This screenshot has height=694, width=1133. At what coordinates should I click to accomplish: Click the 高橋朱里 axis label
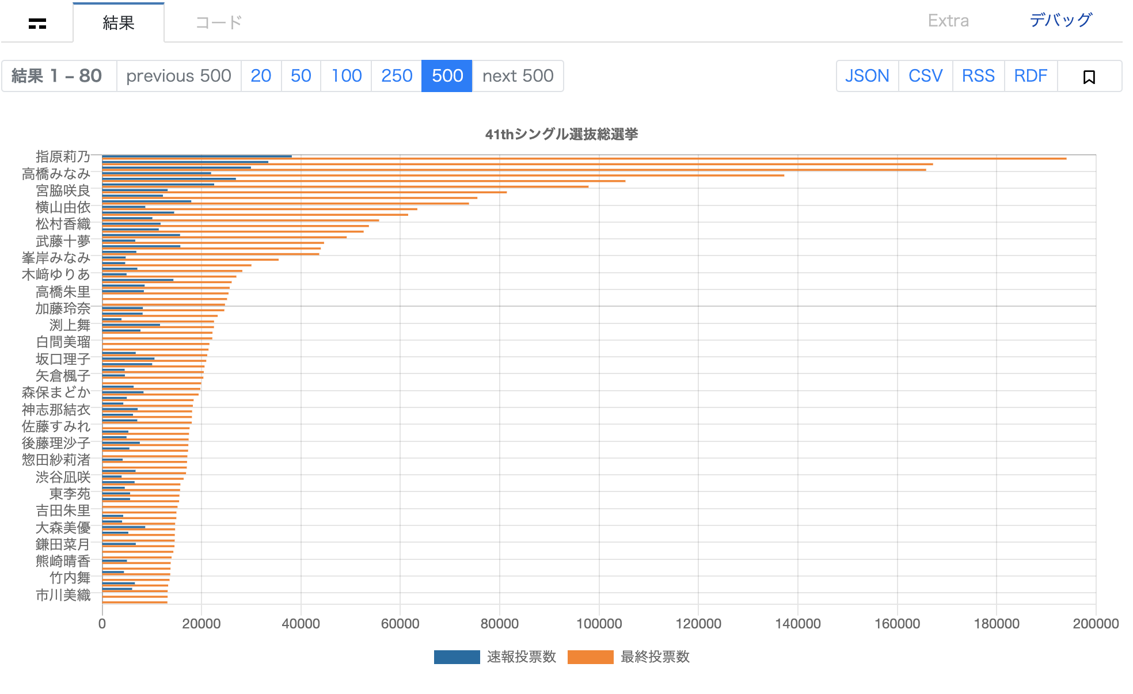63,292
